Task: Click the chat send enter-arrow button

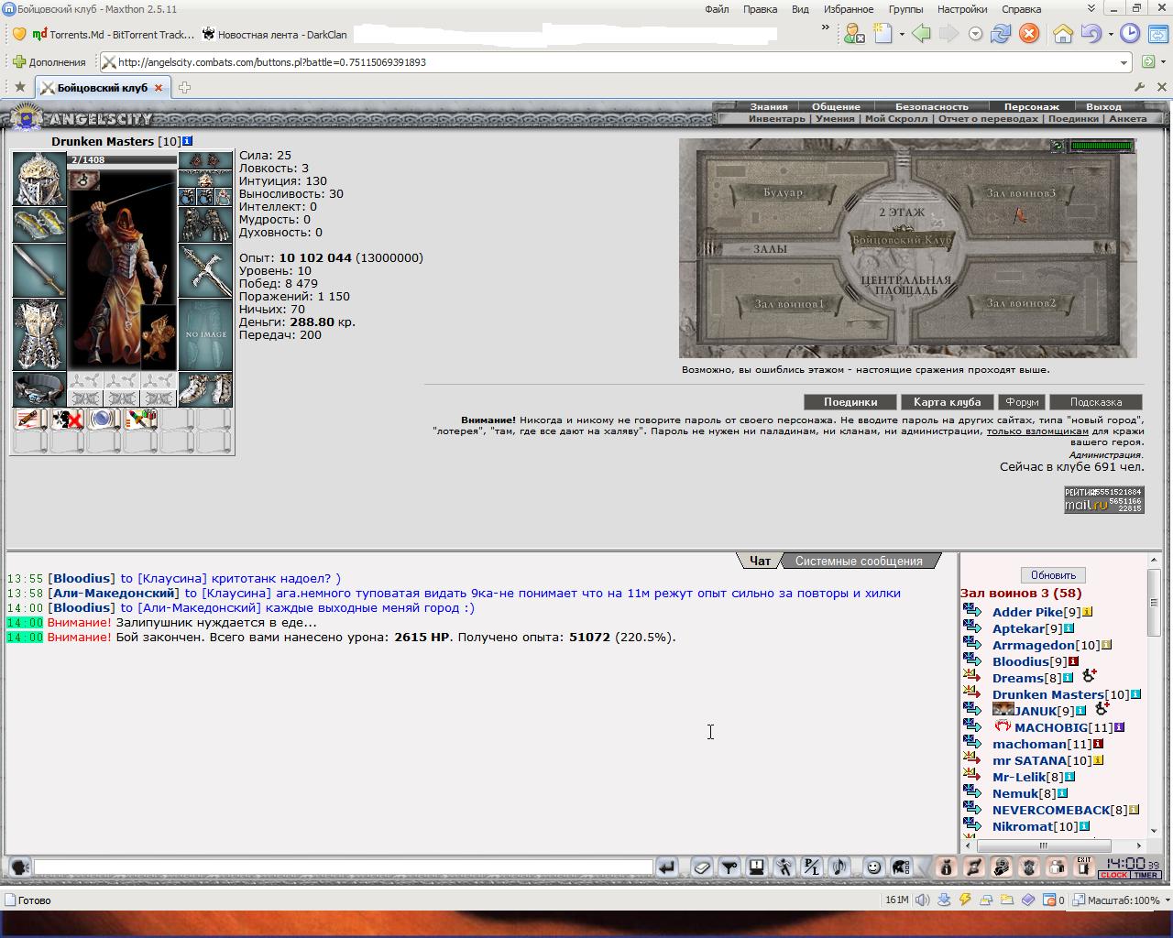Action: pos(667,867)
